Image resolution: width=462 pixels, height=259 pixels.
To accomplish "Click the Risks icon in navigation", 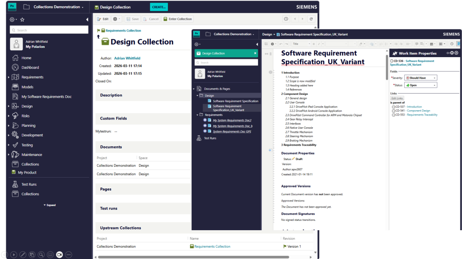I will [x=15, y=116].
